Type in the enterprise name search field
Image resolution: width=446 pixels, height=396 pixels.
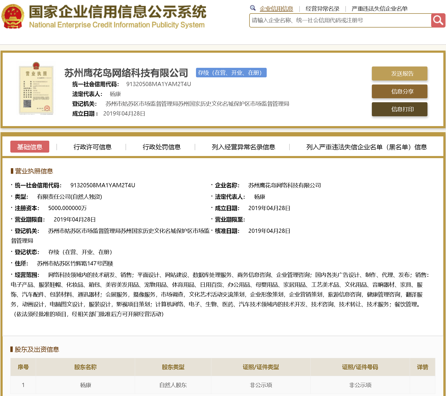(340, 20)
